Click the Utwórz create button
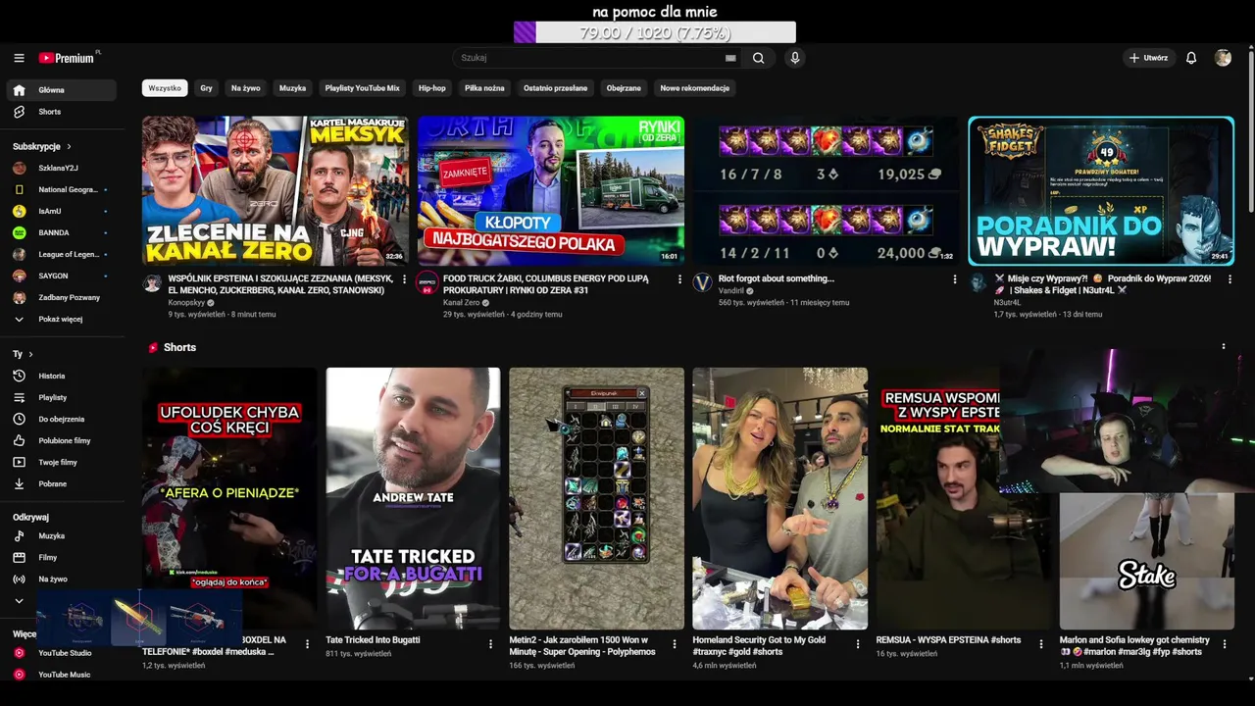 click(x=1148, y=58)
